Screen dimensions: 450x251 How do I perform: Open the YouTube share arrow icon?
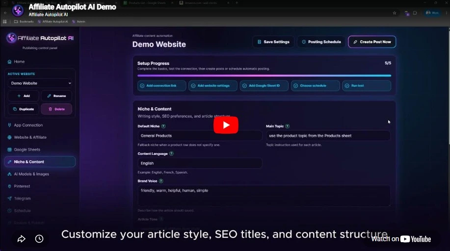pyautogui.click(x=22, y=239)
